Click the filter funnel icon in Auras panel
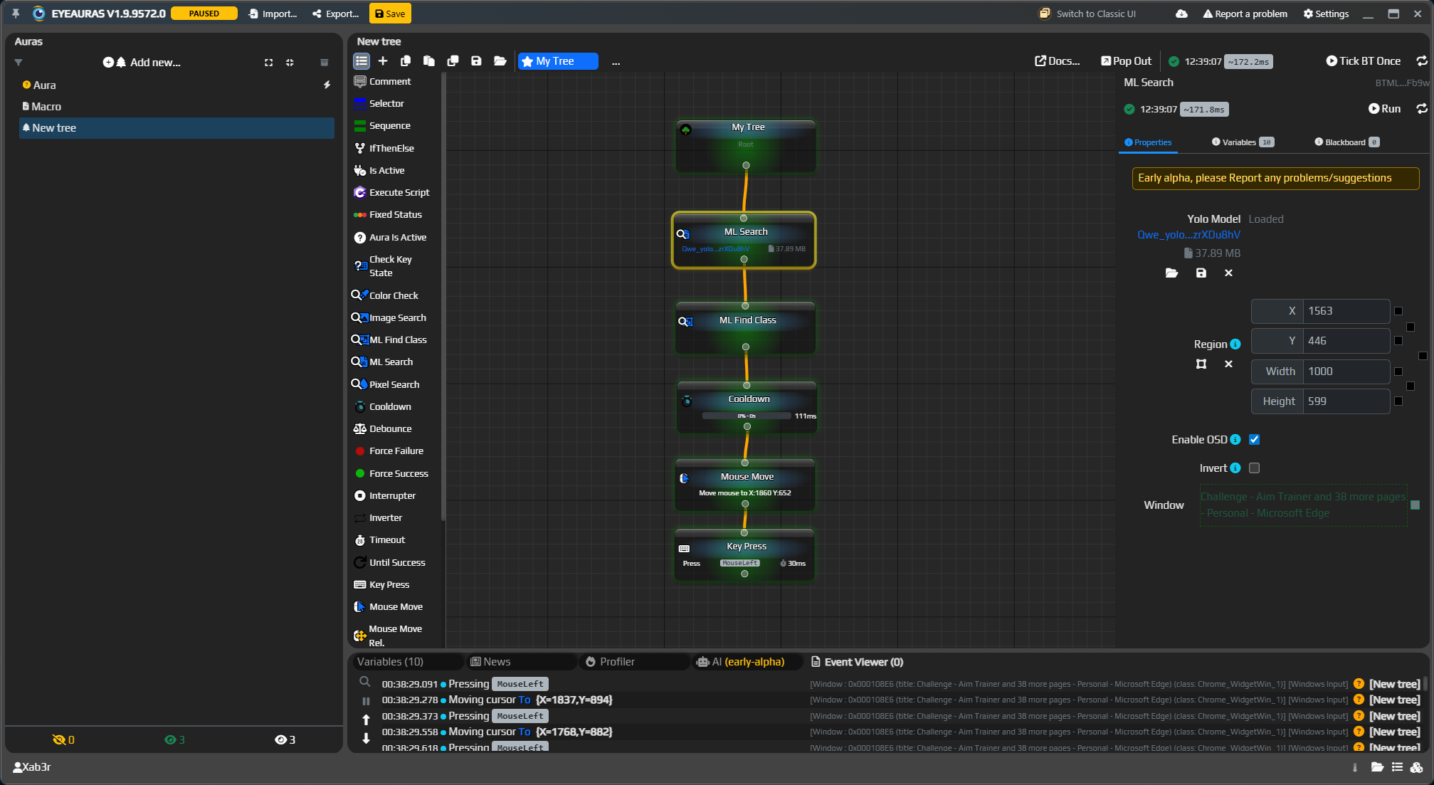Viewport: 1434px width, 785px height. tap(19, 63)
